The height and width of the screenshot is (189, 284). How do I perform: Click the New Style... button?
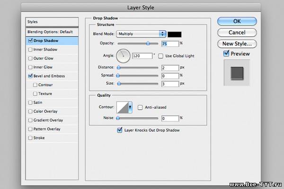237,44
